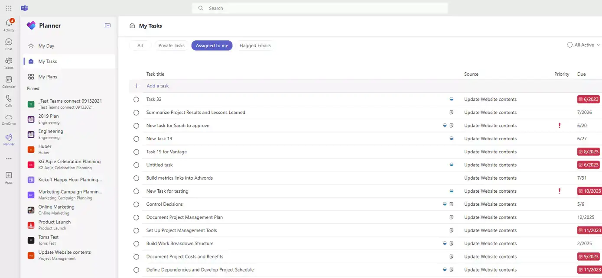Open the Private Tasks filter
Screen dimensions: 602x278
[171, 45]
